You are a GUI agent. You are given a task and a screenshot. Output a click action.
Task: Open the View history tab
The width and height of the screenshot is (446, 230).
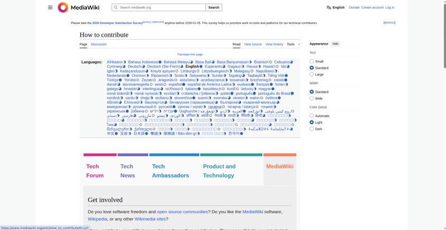pyautogui.click(x=274, y=44)
